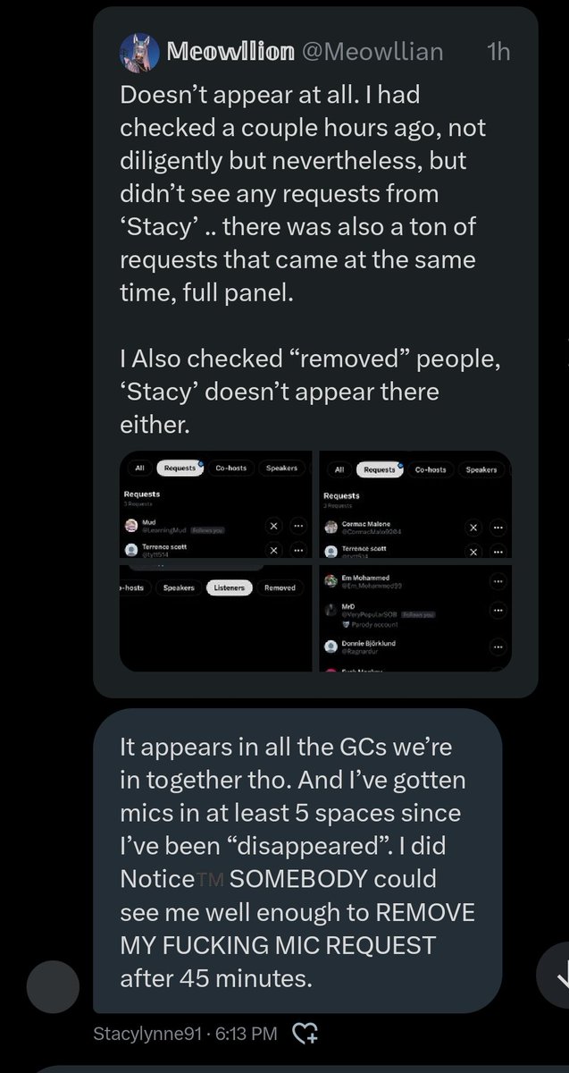Image resolution: width=569 pixels, height=1073 pixels.
Task: Open the @Meowllian handle link
Action: pos(372,52)
